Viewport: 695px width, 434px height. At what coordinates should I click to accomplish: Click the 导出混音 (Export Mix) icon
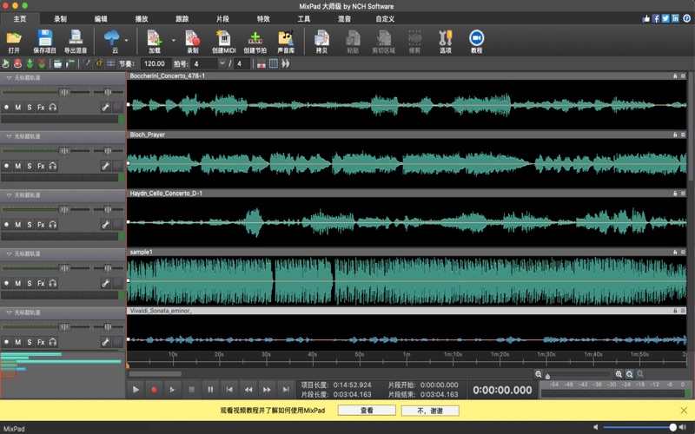point(76,38)
